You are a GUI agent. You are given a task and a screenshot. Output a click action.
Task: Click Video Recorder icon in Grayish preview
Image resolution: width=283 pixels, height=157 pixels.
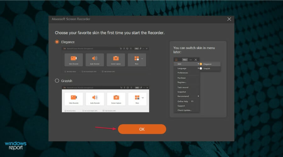click(74, 97)
